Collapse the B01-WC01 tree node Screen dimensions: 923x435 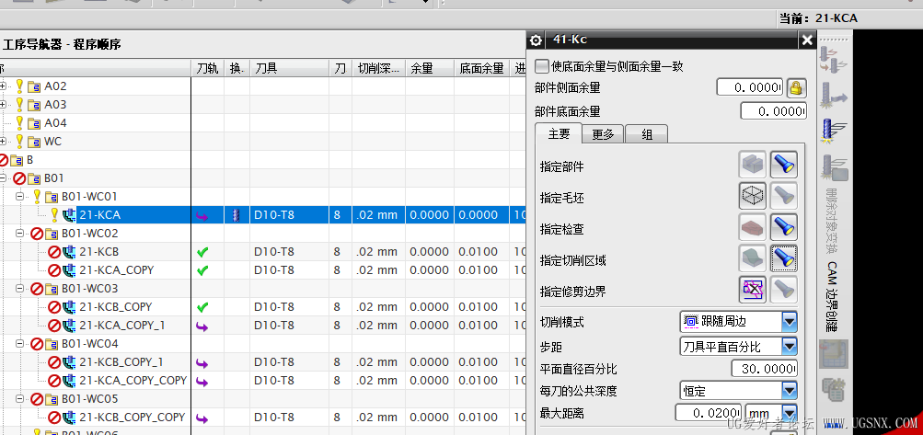tap(19, 196)
